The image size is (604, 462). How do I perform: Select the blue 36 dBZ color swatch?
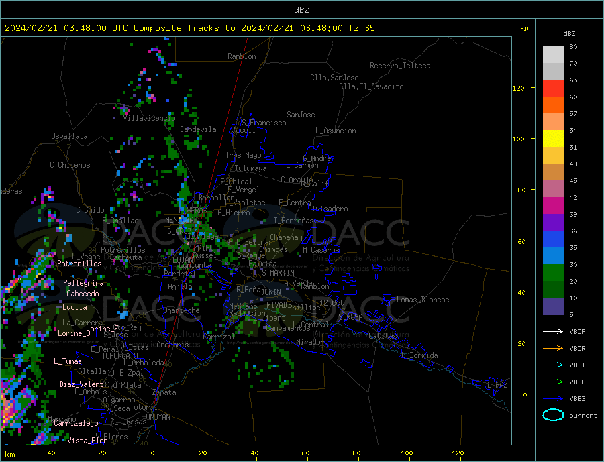click(x=553, y=239)
